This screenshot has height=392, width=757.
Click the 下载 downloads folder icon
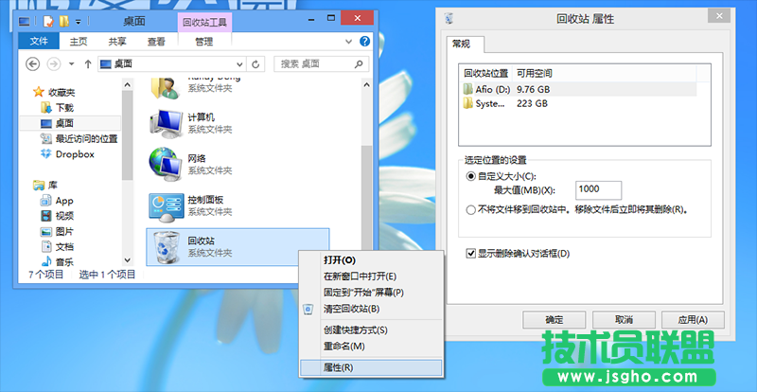click(x=45, y=107)
